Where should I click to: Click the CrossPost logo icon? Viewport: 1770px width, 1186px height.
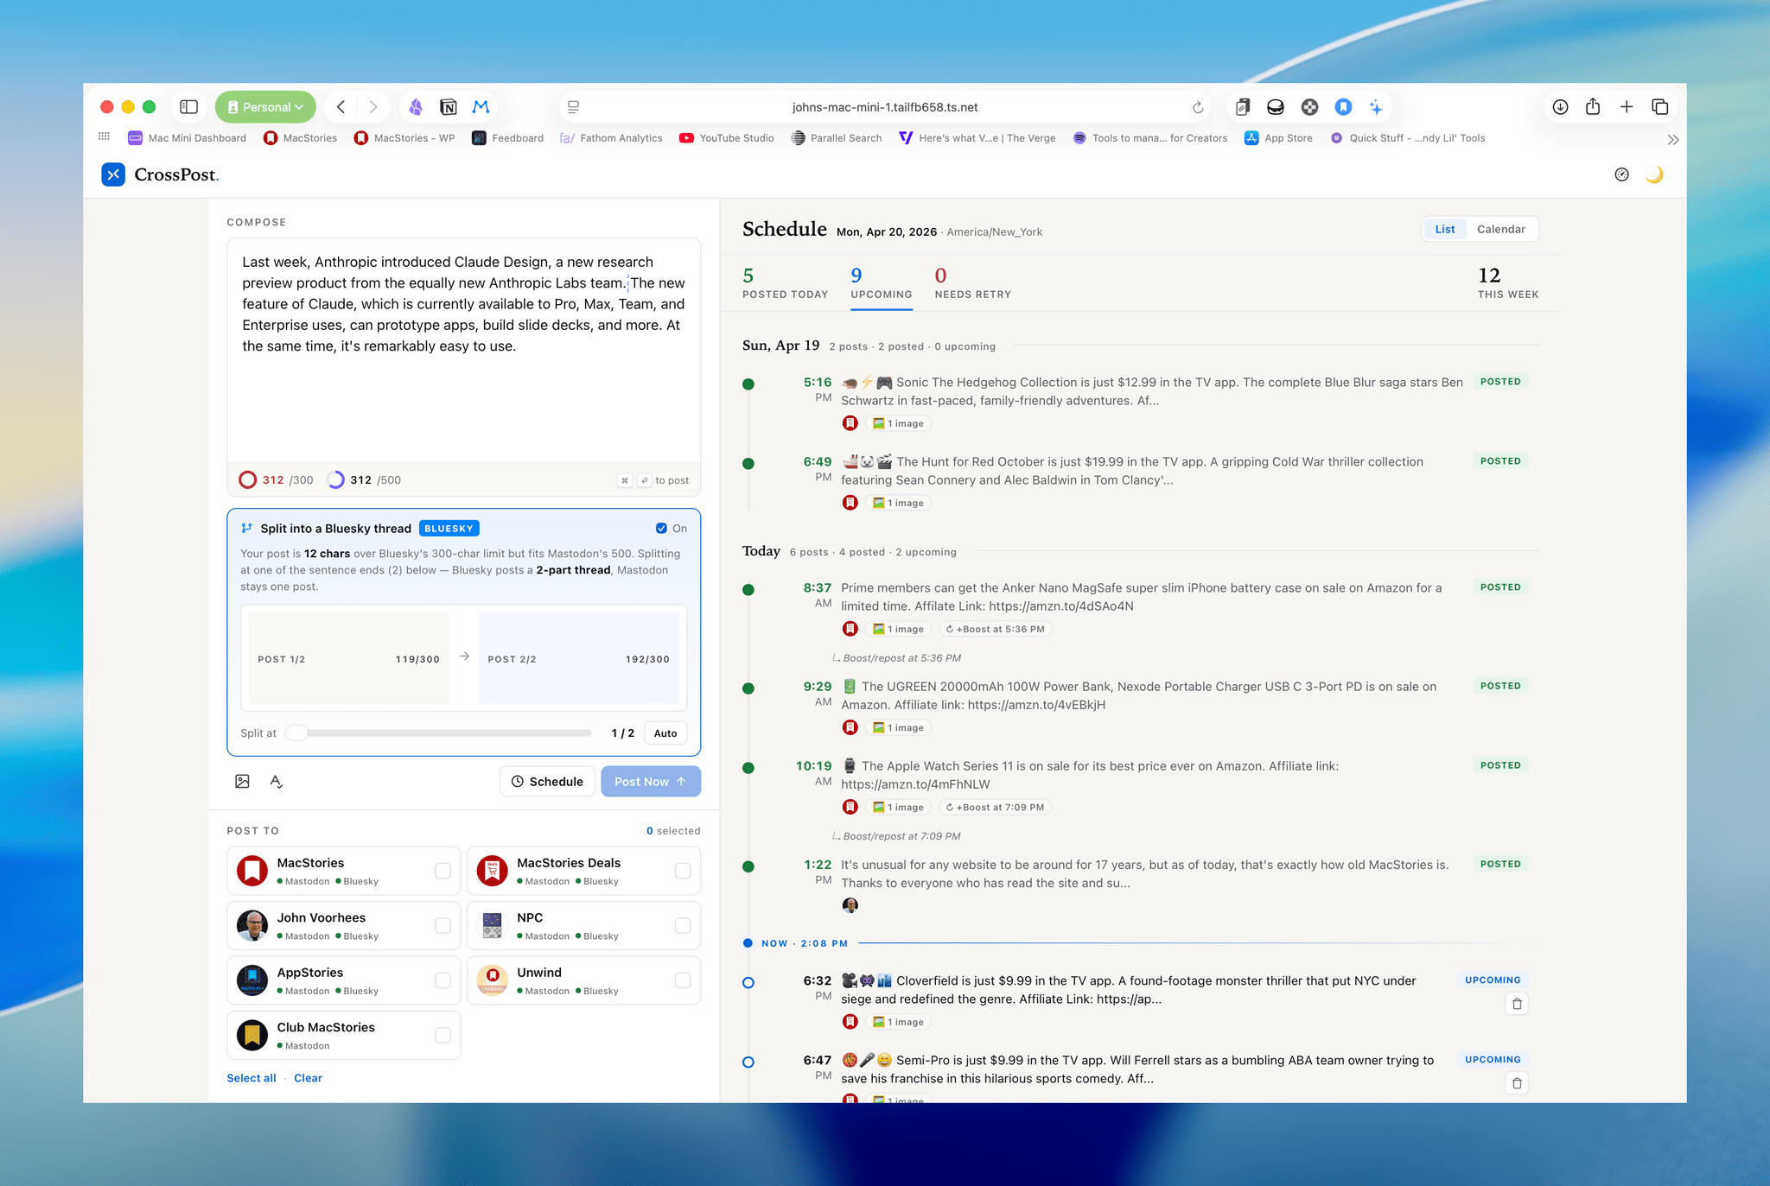pos(113,174)
